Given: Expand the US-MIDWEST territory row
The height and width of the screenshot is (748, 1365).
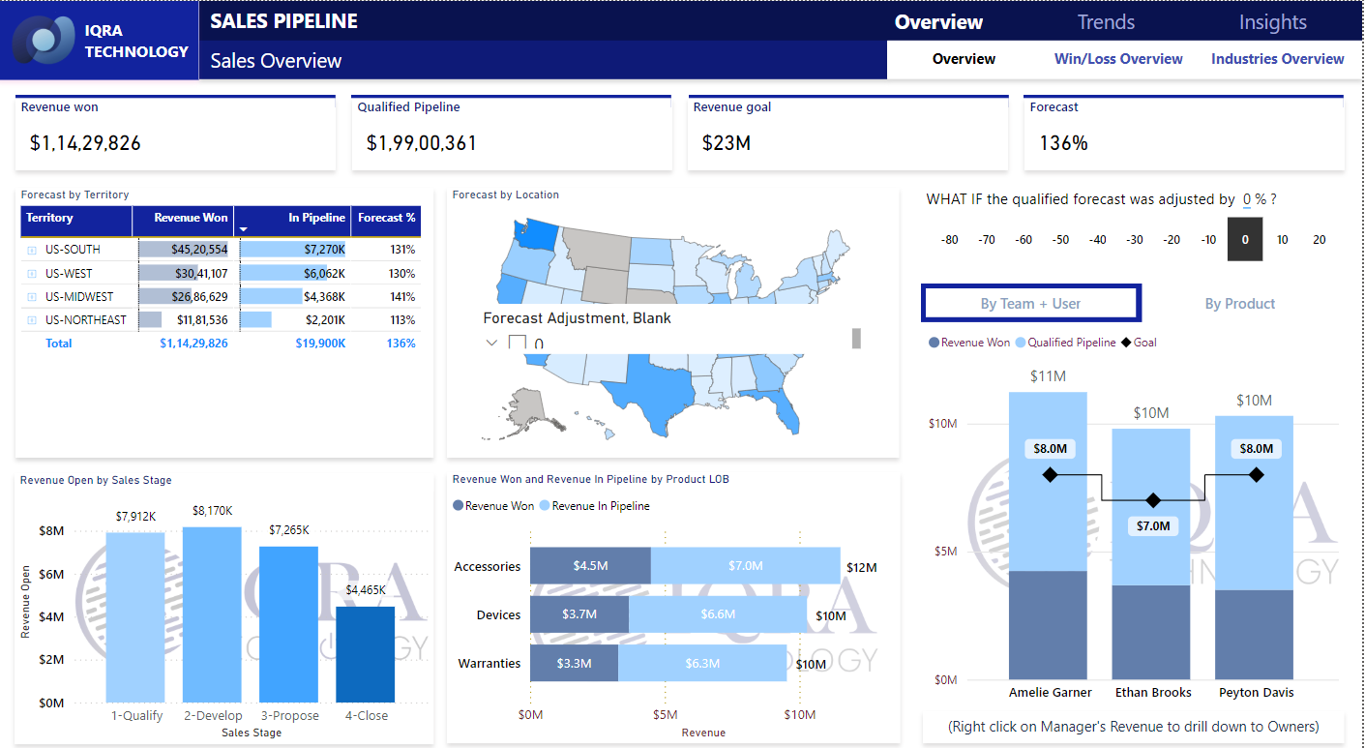Looking at the screenshot, I should coord(32,297).
